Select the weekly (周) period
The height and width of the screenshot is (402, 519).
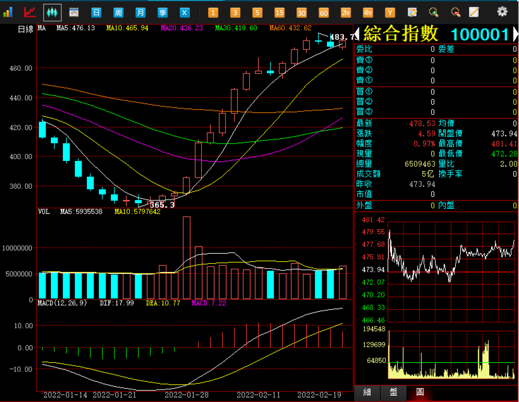(x=118, y=13)
